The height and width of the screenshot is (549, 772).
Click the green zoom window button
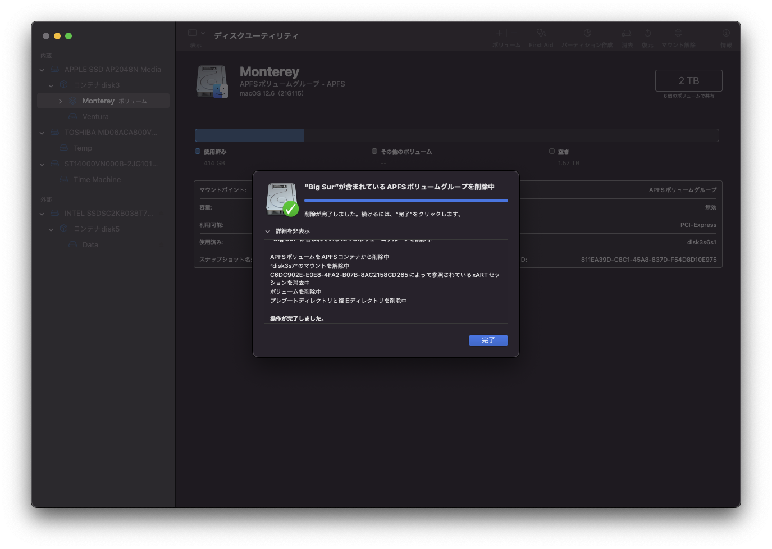click(68, 36)
